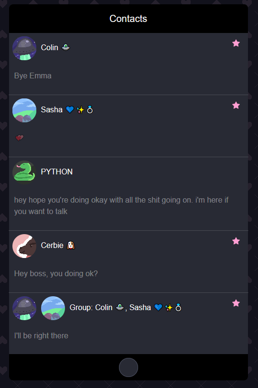Click Sasha's landscape avatar
Screen dimensions: 258x388
(x=24, y=110)
